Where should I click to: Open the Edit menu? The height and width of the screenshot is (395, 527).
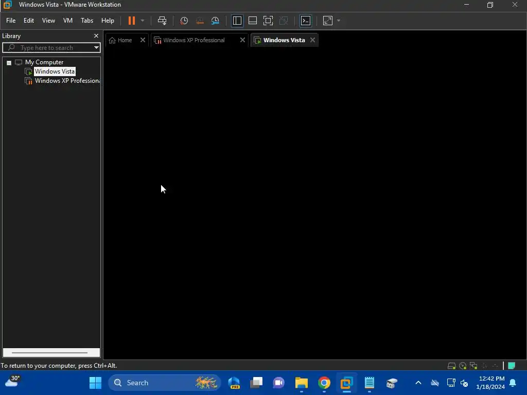(x=29, y=21)
